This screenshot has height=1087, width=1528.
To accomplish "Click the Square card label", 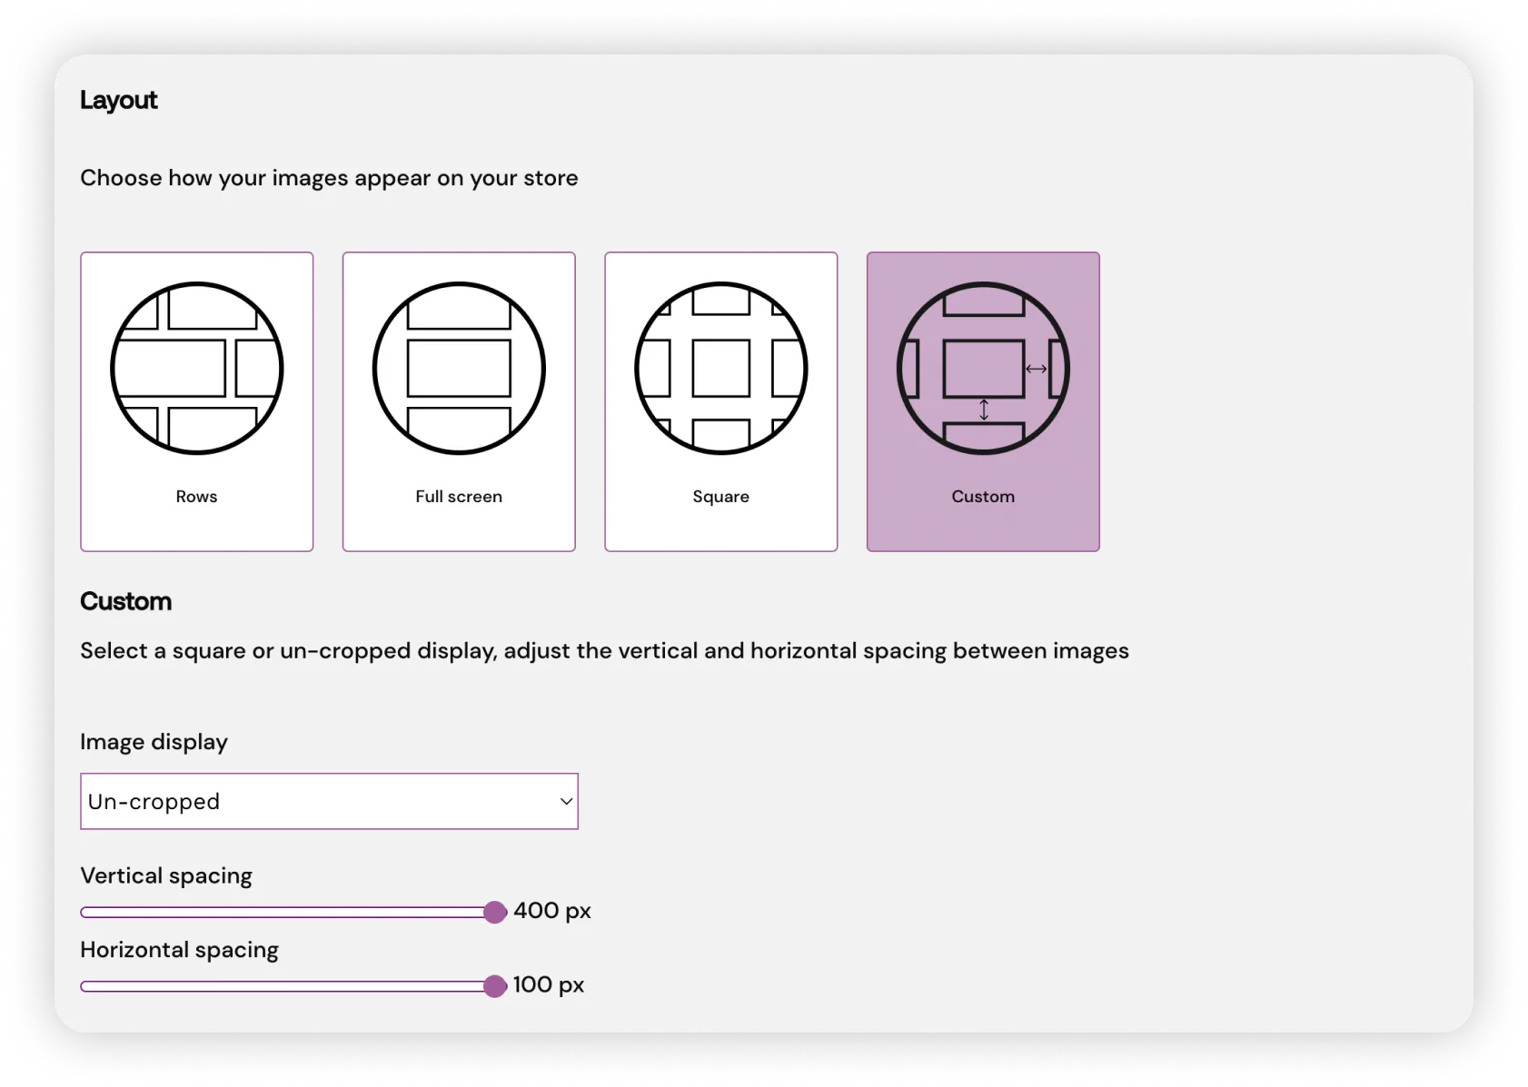I will 721,497.
